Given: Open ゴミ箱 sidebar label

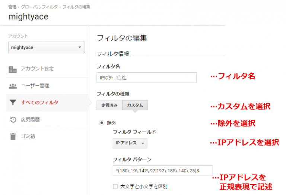Looking at the screenshot, I should [x=28, y=136].
